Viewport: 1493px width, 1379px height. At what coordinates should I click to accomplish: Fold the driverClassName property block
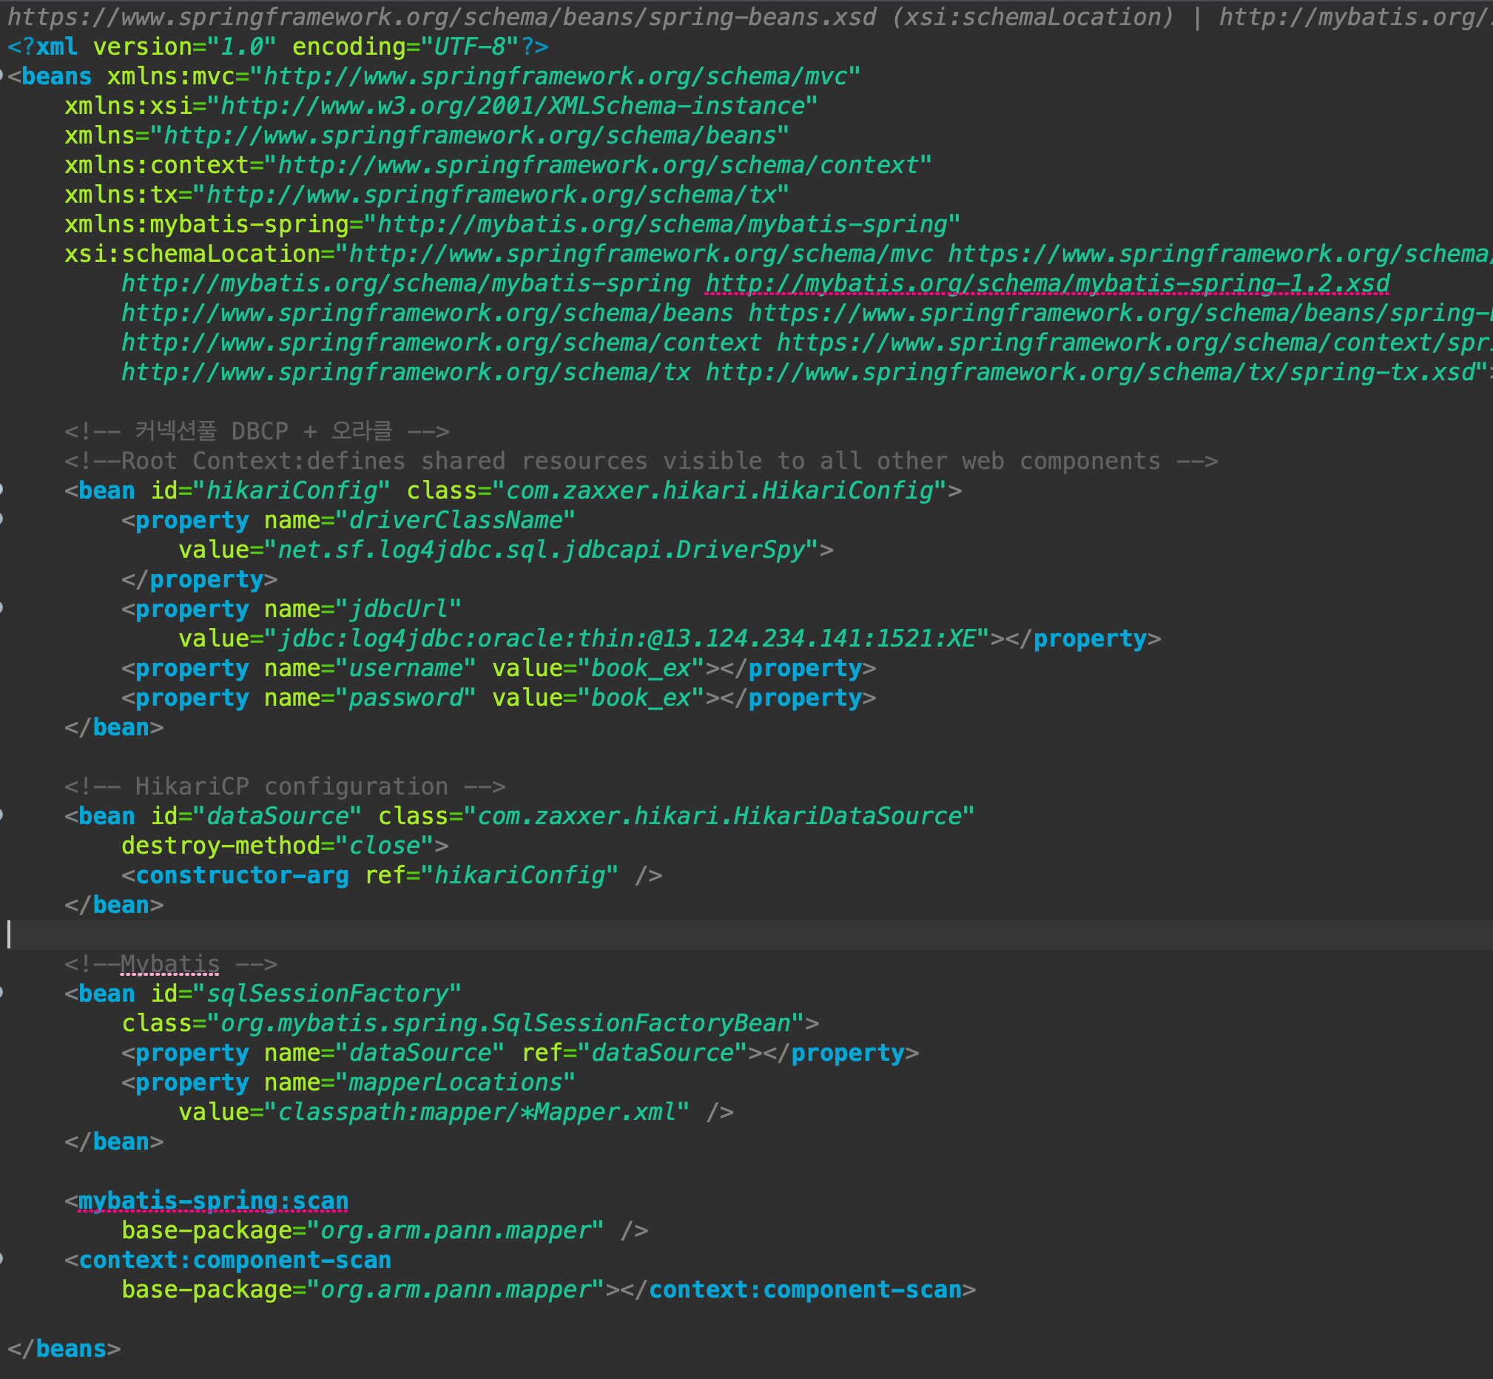[1, 519]
